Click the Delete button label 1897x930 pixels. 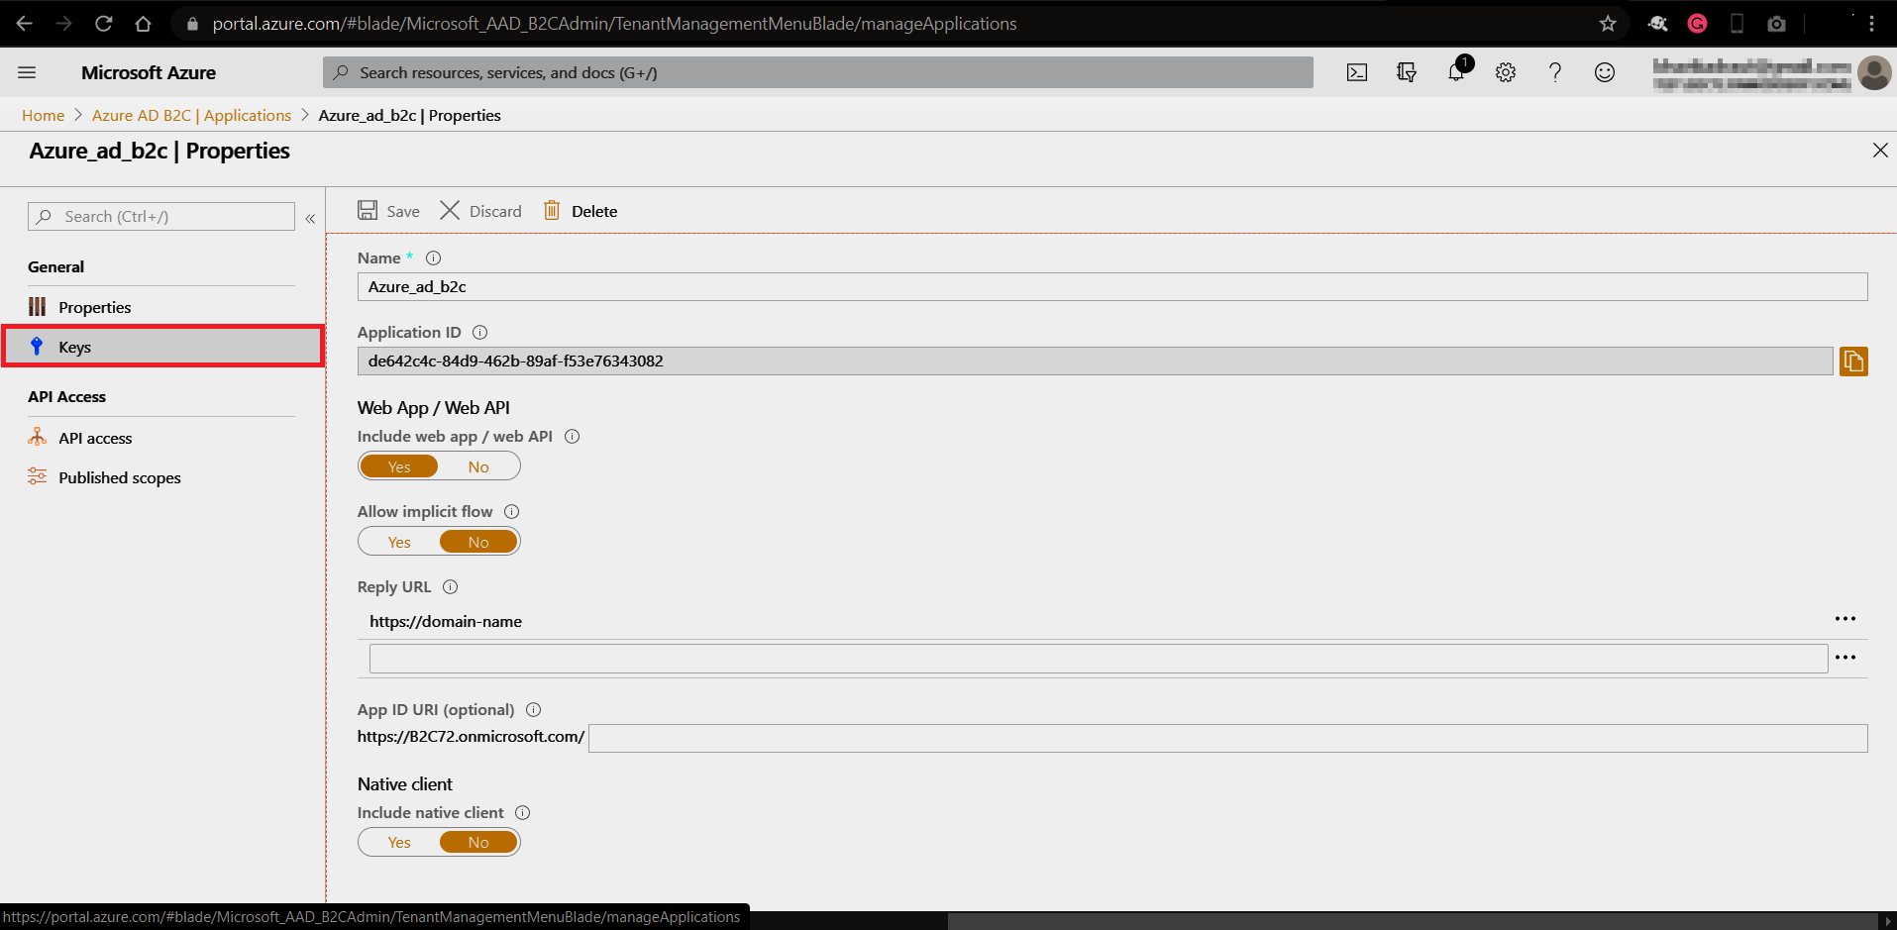coord(594,211)
